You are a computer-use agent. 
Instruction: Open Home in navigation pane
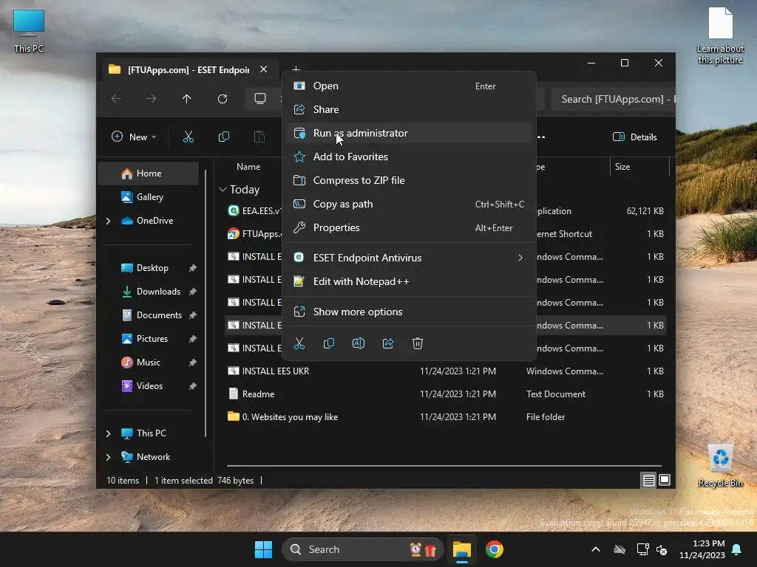click(148, 173)
